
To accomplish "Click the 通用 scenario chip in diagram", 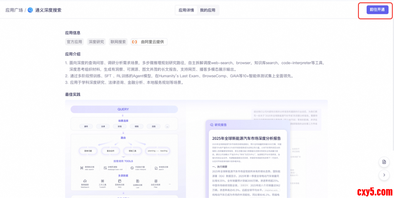I will [x=86, y=127].
